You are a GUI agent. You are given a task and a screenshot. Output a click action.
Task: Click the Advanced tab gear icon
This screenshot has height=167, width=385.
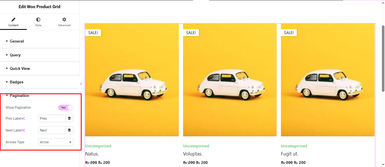click(64, 19)
